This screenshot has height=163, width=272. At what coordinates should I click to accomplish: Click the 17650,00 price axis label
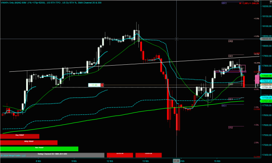click(x=267, y=115)
